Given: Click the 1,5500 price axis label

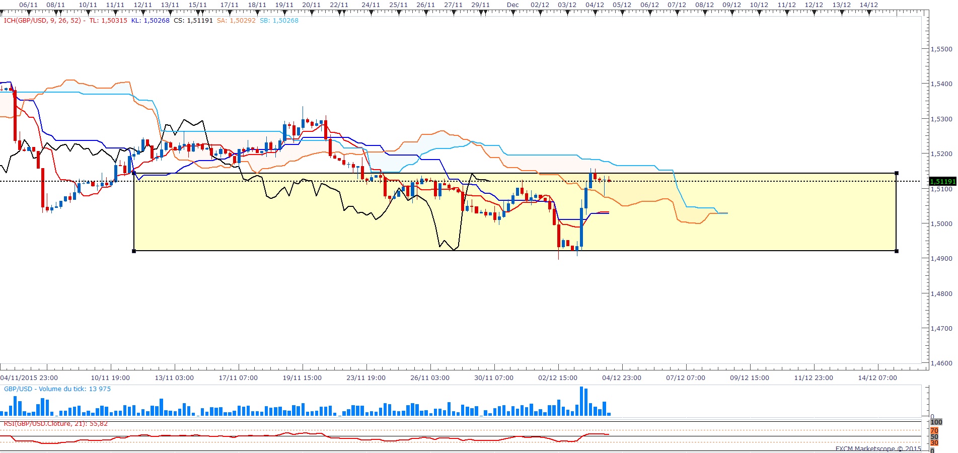Looking at the screenshot, I should coord(941,49).
